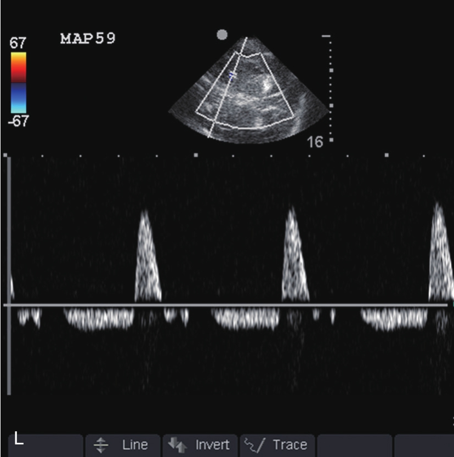This screenshot has height=457, width=454.
Task: Click the Trace squiggle icon
Action: [254, 445]
